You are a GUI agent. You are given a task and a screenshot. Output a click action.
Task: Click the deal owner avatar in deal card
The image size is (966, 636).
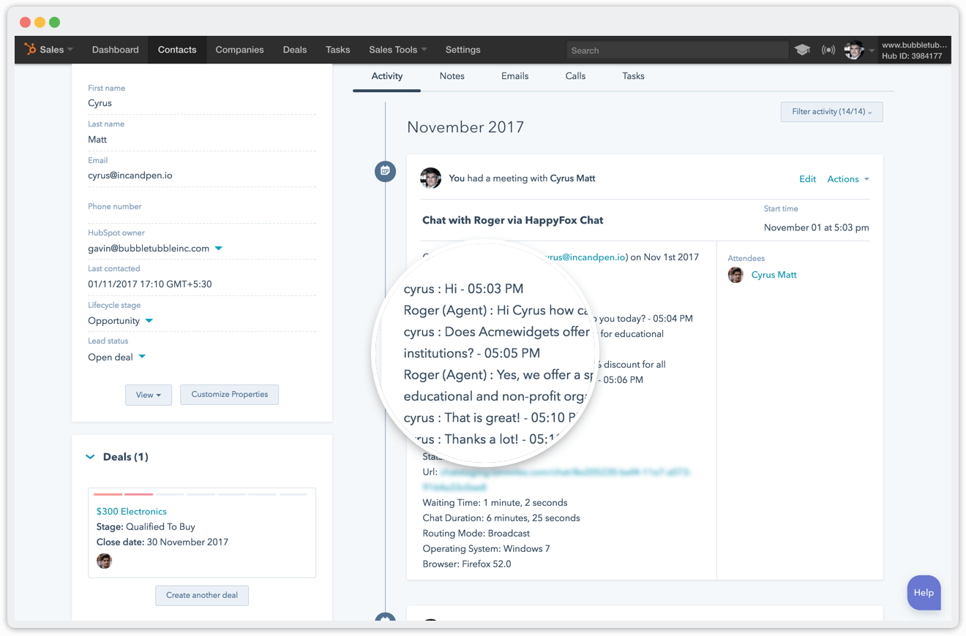point(105,561)
